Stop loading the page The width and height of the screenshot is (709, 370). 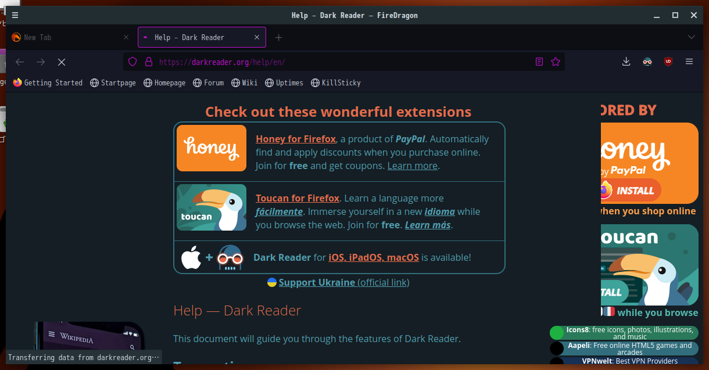point(62,62)
